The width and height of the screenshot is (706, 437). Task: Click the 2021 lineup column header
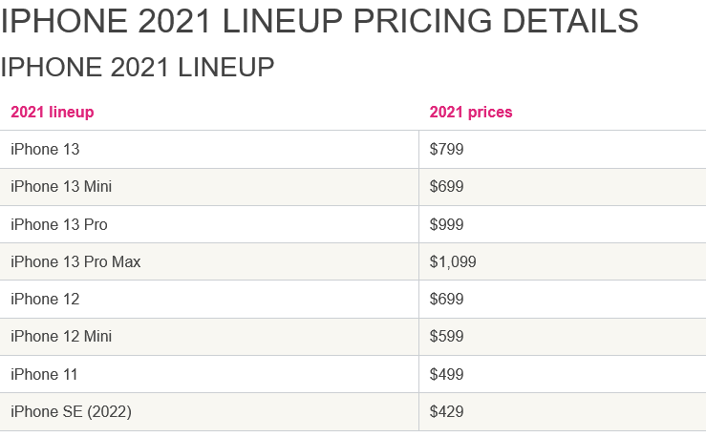point(53,112)
